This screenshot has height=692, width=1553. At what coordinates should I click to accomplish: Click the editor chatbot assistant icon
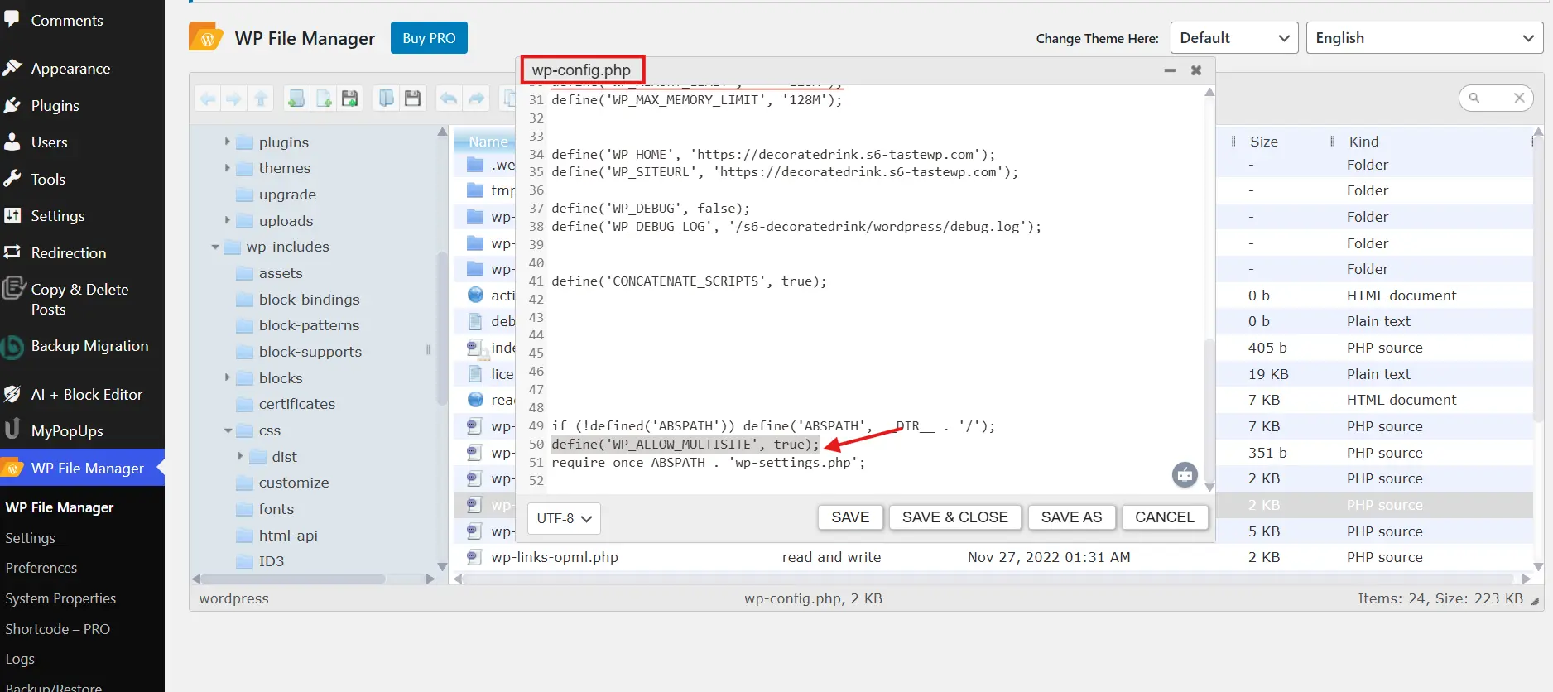[1185, 474]
